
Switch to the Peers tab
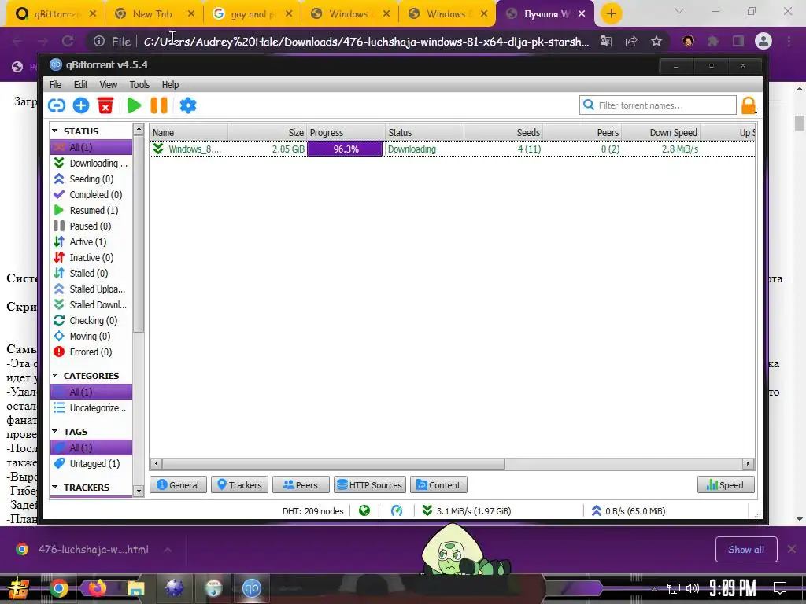tap(301, 484)
